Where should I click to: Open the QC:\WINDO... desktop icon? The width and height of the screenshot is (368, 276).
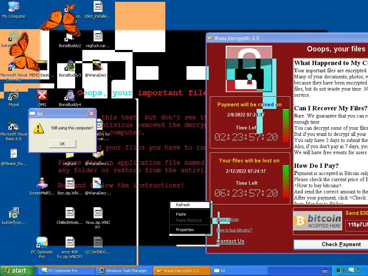[98, 245]
